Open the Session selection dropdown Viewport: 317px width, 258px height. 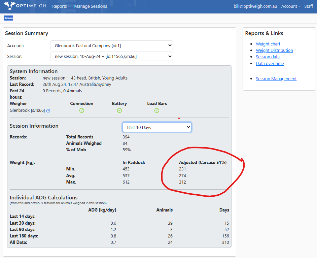111,56
